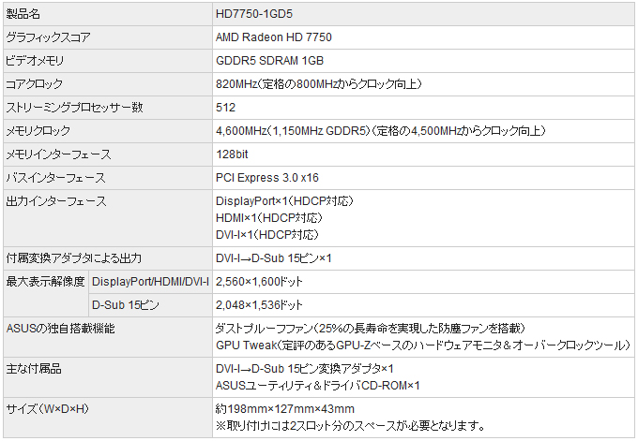
Task: Select the AMD Radeon HD 7750 text
Action: click(273, 37)
